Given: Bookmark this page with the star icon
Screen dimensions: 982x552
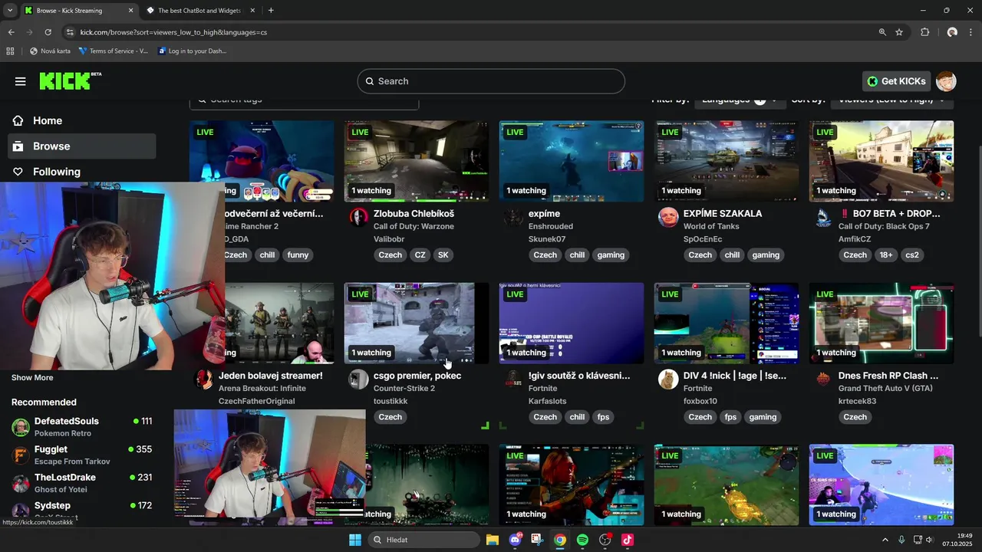Looking at the screenshot, I should coord(899,32).
